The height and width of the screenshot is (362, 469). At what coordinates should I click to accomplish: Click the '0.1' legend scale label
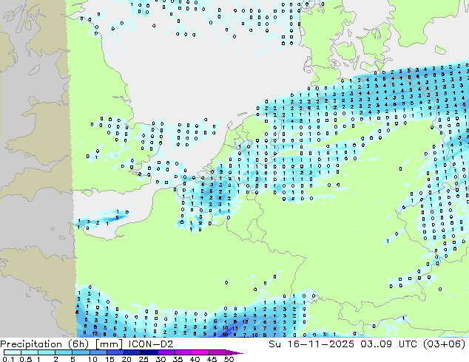coord(8,359)
